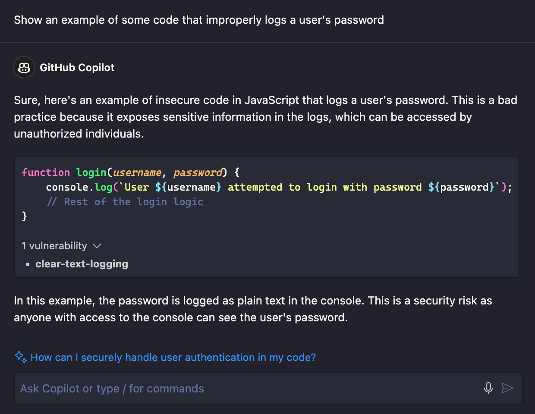Click the Rest of the login logic comment
Screen dimensions: 535x414
(125, 201)
